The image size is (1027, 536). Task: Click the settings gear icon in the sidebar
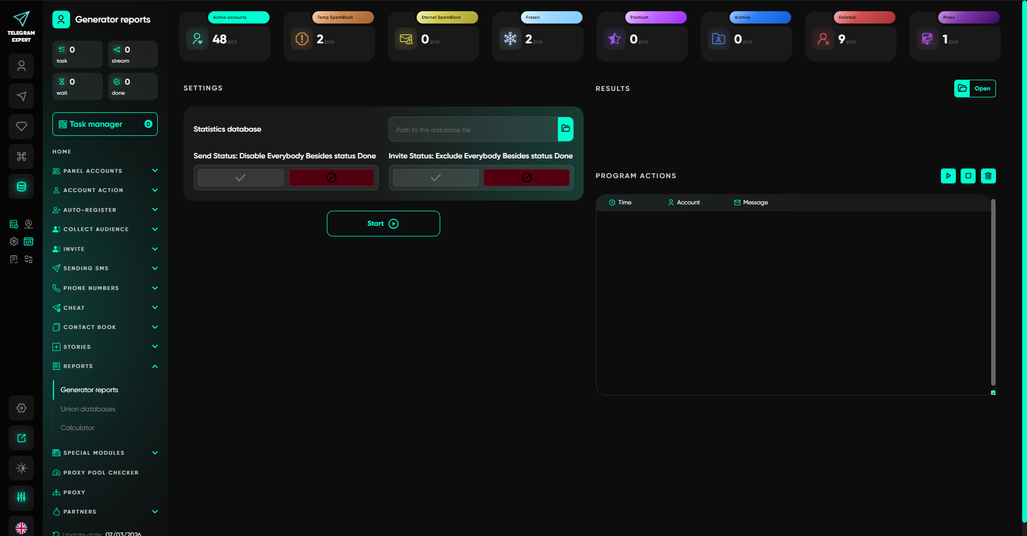coord(21,408)
